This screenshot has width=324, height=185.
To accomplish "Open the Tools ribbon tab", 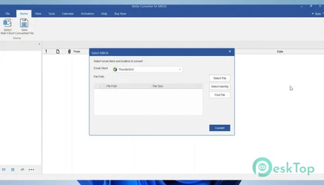I will pyautogui.click(x=51, y=13).
